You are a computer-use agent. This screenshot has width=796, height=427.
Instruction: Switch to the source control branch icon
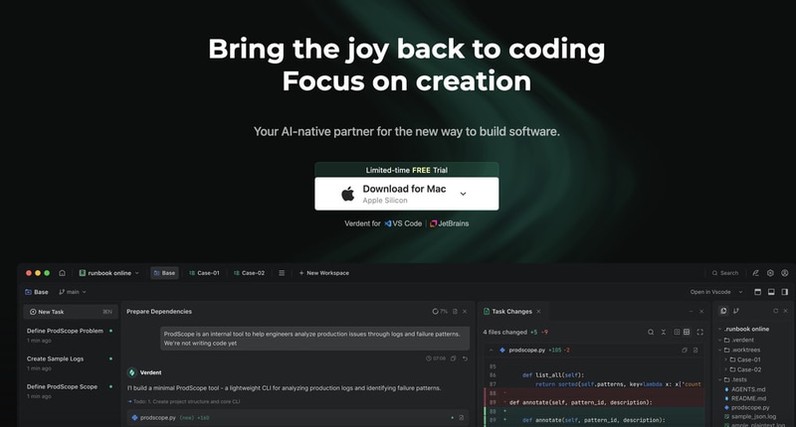coord(737,311)
